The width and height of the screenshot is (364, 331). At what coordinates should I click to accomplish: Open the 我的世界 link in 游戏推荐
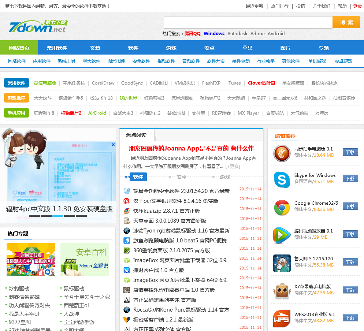pyautogui.click(x=129, y=98)
